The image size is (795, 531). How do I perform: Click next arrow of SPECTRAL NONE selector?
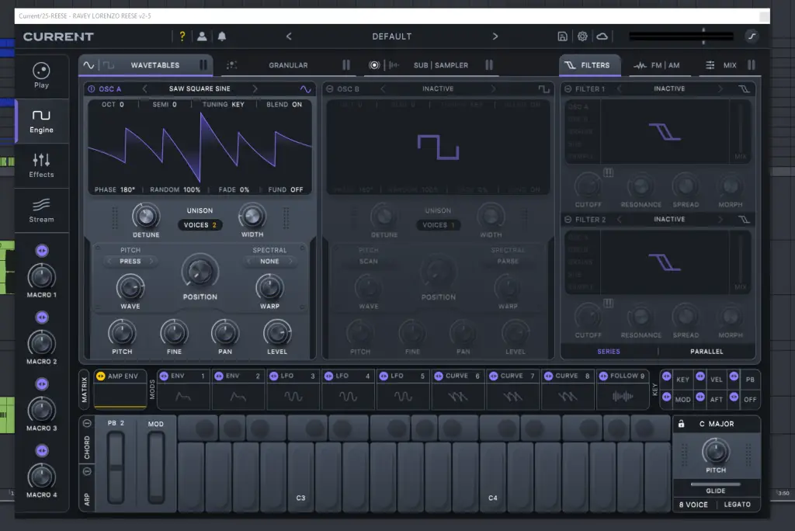pos(290,261)
